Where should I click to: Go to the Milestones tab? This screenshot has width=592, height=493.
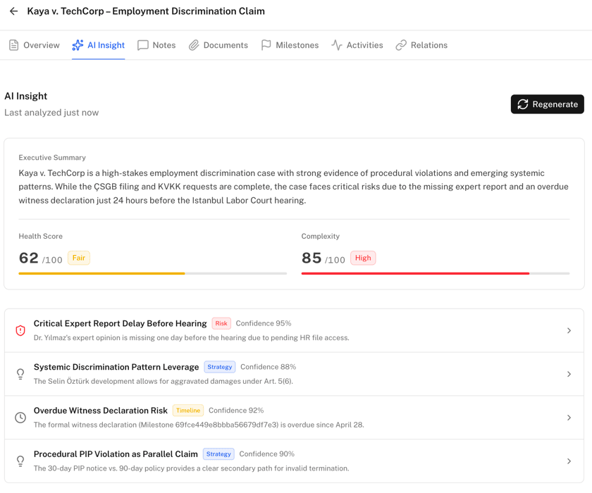pyautogui.click(x=290, y=45)
